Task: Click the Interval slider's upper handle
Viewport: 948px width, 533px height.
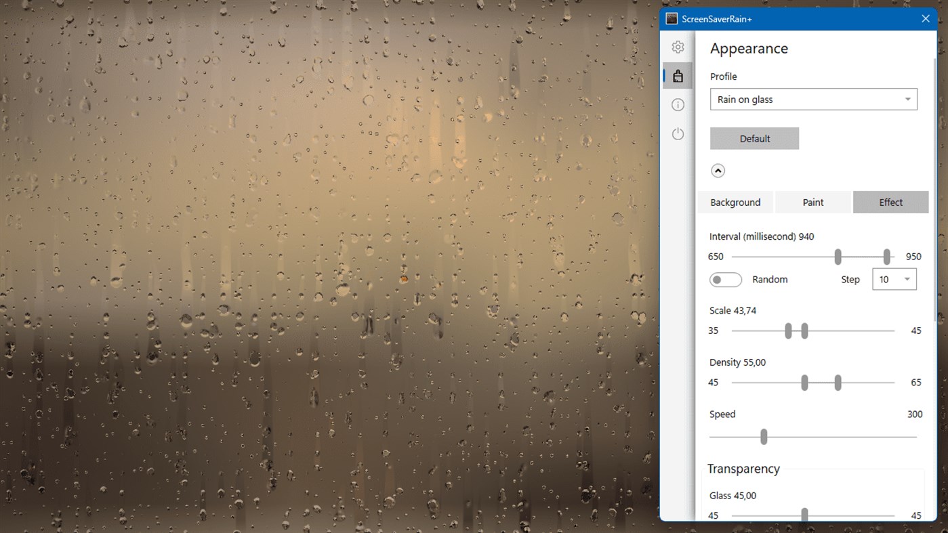Action: tap(886, 257)
